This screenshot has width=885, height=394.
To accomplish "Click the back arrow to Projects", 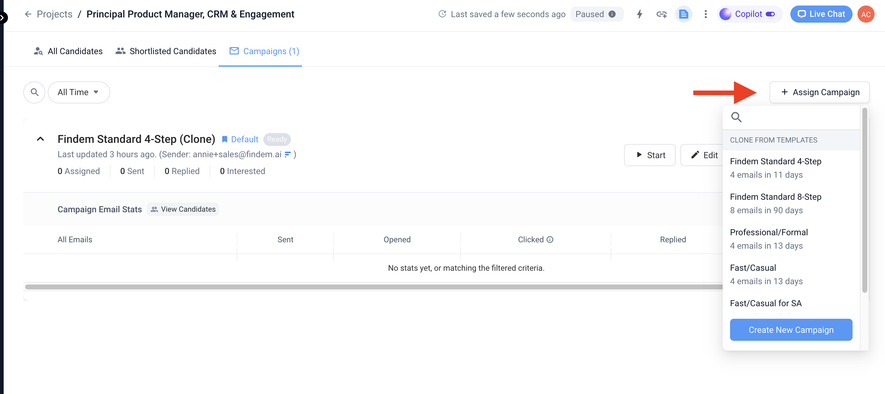I will click(28, 14).
